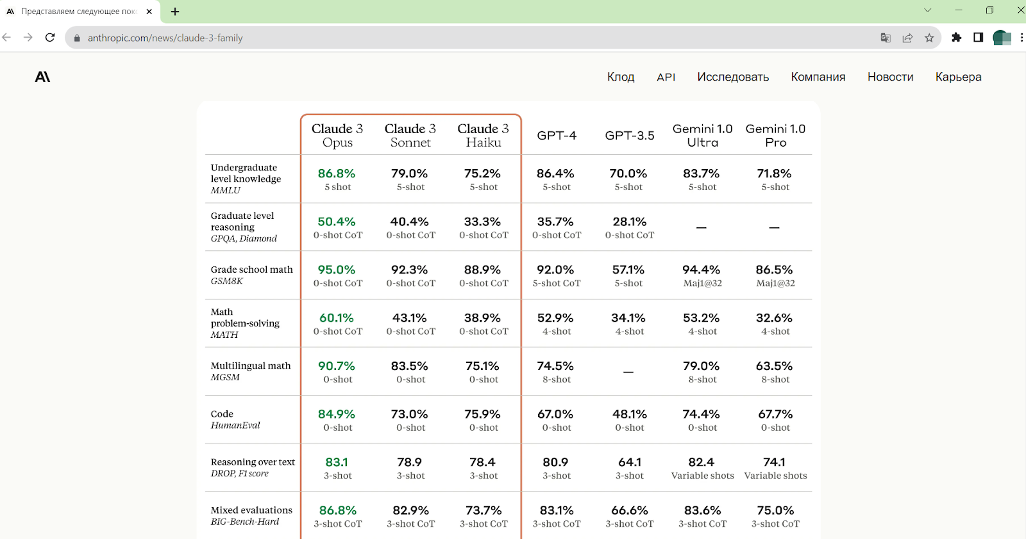
Task: Click the Anthropic logo in the header
Action: pos(42,77)
